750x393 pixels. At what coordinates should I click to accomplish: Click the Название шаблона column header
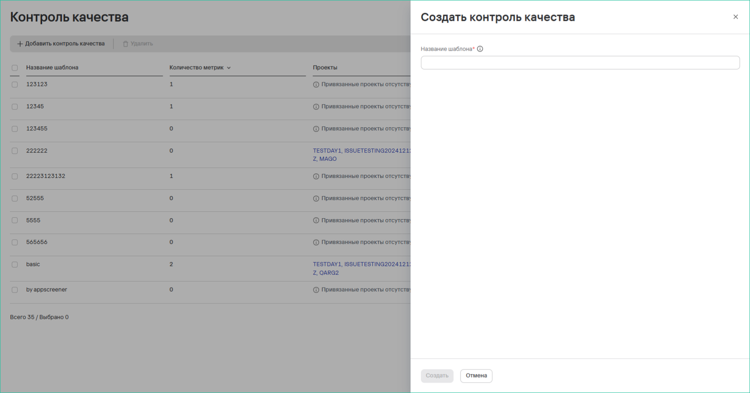[52, 67]
